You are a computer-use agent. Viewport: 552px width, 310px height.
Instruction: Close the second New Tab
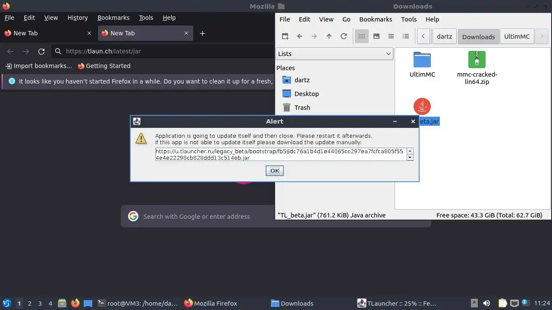click(186, 33)
